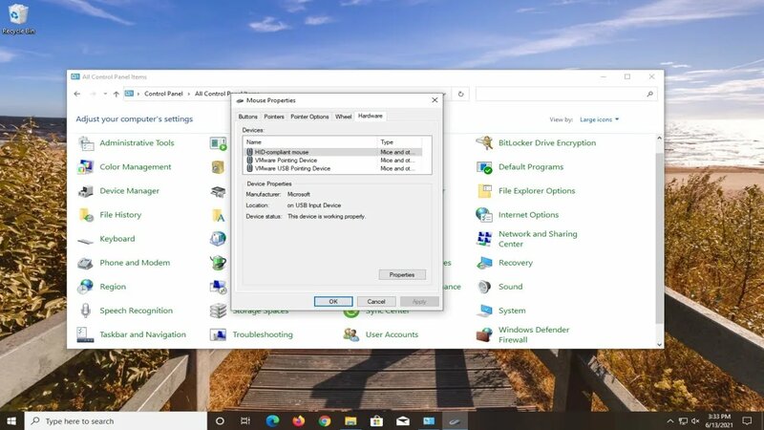Open Taskbar and Navigation icon
The width and height of the screenshot is (764, 430).
pyautogui.click(x=85, y=334)
